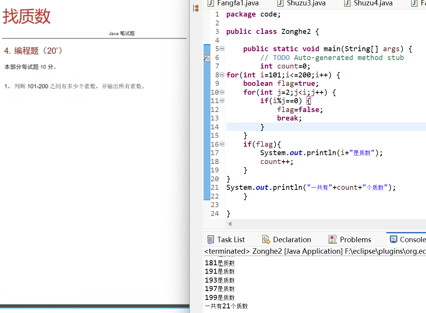The width and height of the screenshot is (426, 313).
Task: Click the 'Java 笔试题' header text
Action: (x=122, y=33)
